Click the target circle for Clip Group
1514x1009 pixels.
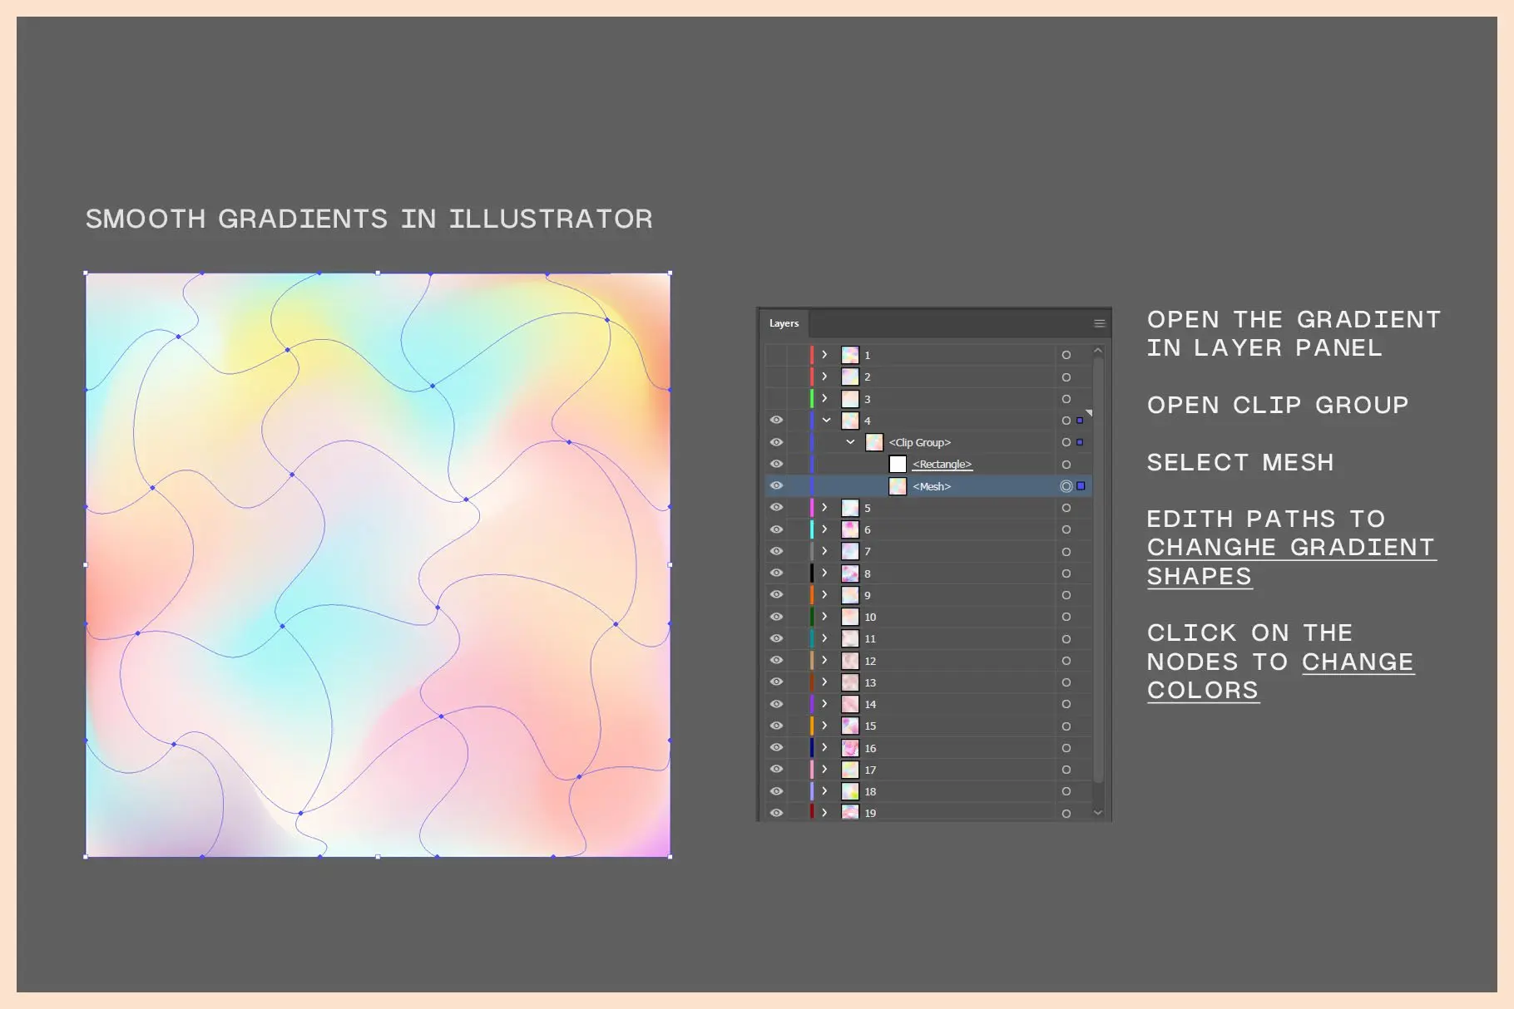coord(1066,442)
